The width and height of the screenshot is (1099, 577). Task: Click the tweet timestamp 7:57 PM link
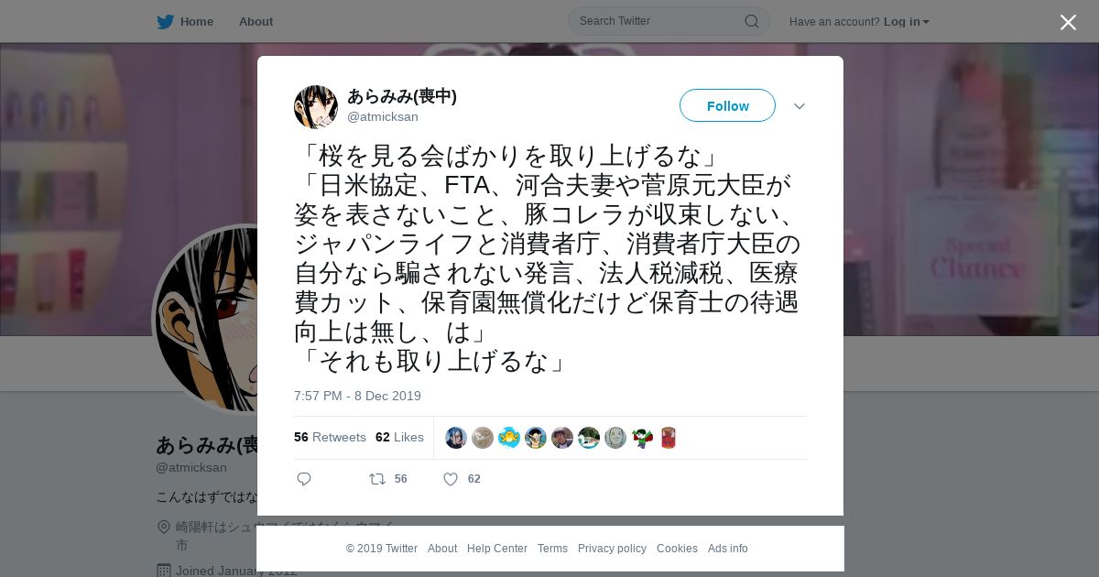coord(357,396)
